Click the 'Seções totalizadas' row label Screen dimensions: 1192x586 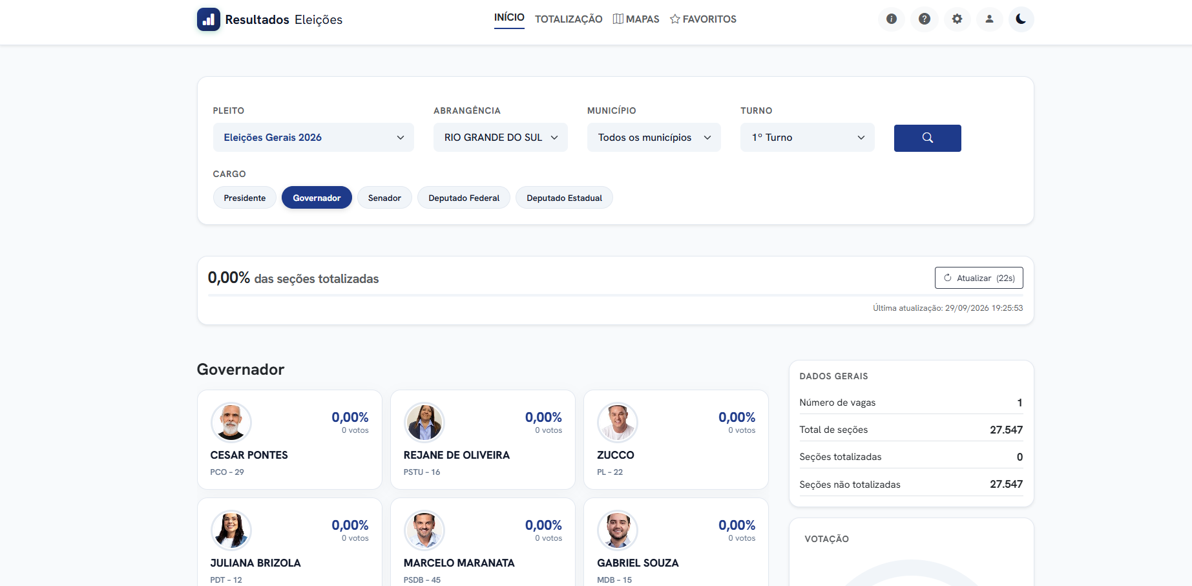point(840,457)
